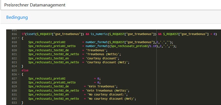Click line number 822 in the gutter
This screenshot has height=105, width=221.
[14, 58]
